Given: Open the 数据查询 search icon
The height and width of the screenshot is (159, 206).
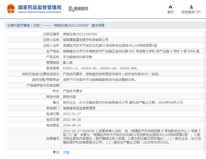Looking at the screenshot, I should click(71, 9).
